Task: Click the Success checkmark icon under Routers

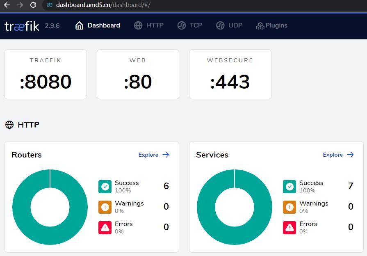Action: pos(105,186)
